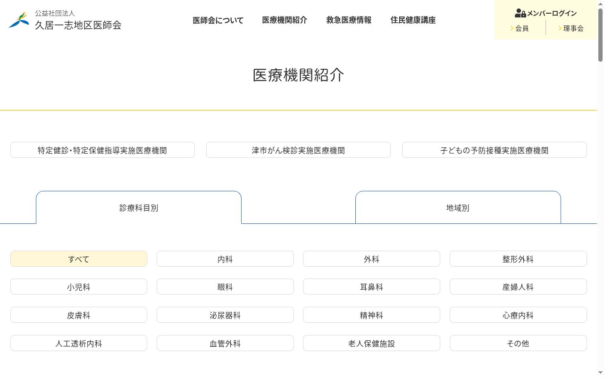Open 子どもの予防接種実施医療機関 page
604x377 pixels.
[x=495, y=150]
